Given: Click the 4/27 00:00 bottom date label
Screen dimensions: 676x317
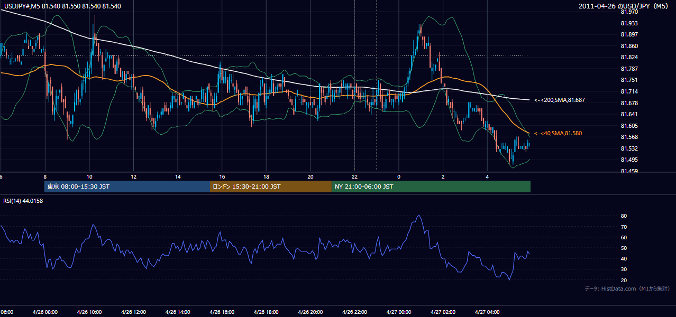Looking at the screenshot, I should [398, 312].
